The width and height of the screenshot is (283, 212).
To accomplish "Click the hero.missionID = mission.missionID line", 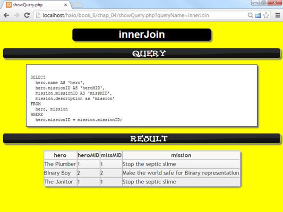I will [79, 120].
